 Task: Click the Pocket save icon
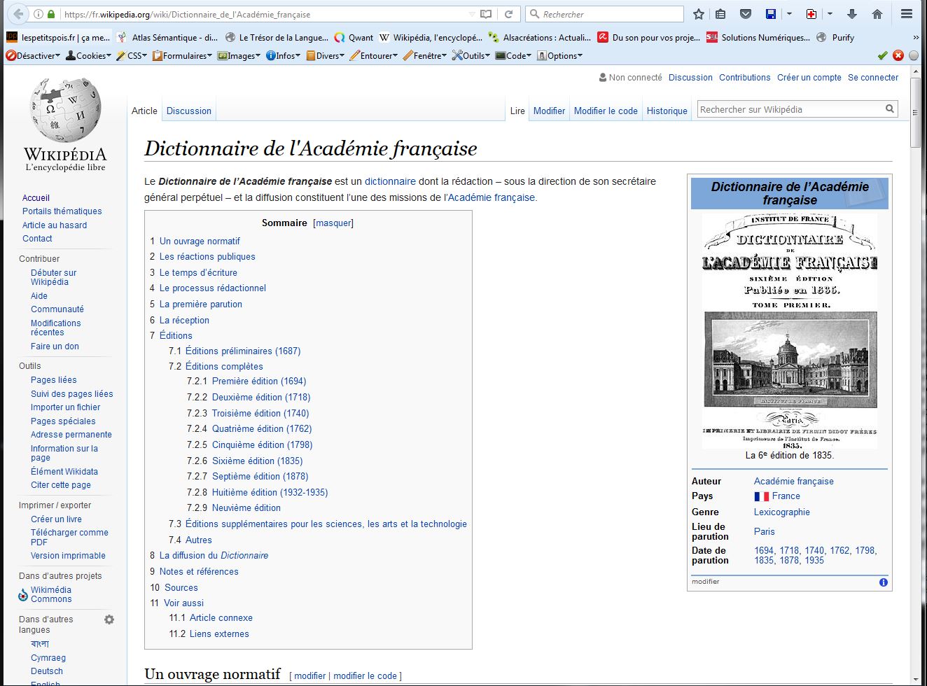coord(746,14)
